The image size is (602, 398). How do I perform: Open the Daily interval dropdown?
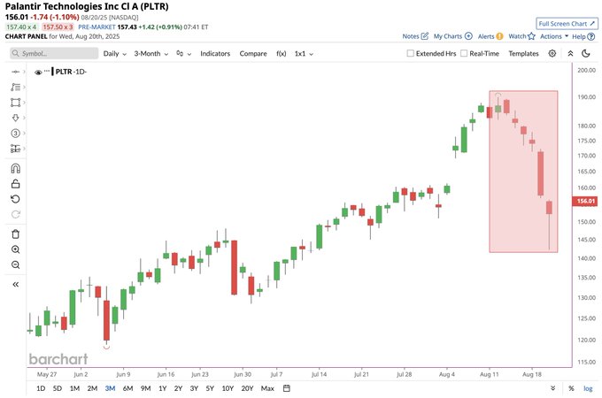[115, 54]
